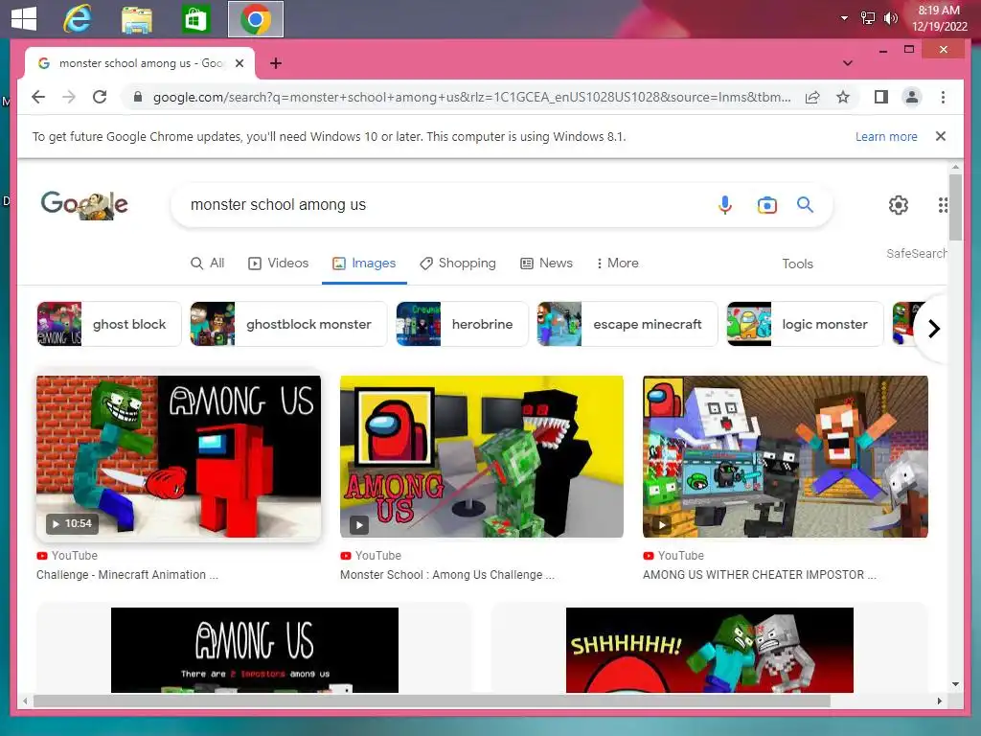Open the 10:54 Among Us video thumbnail
981x736 pixels.
[x=178, y=456]
